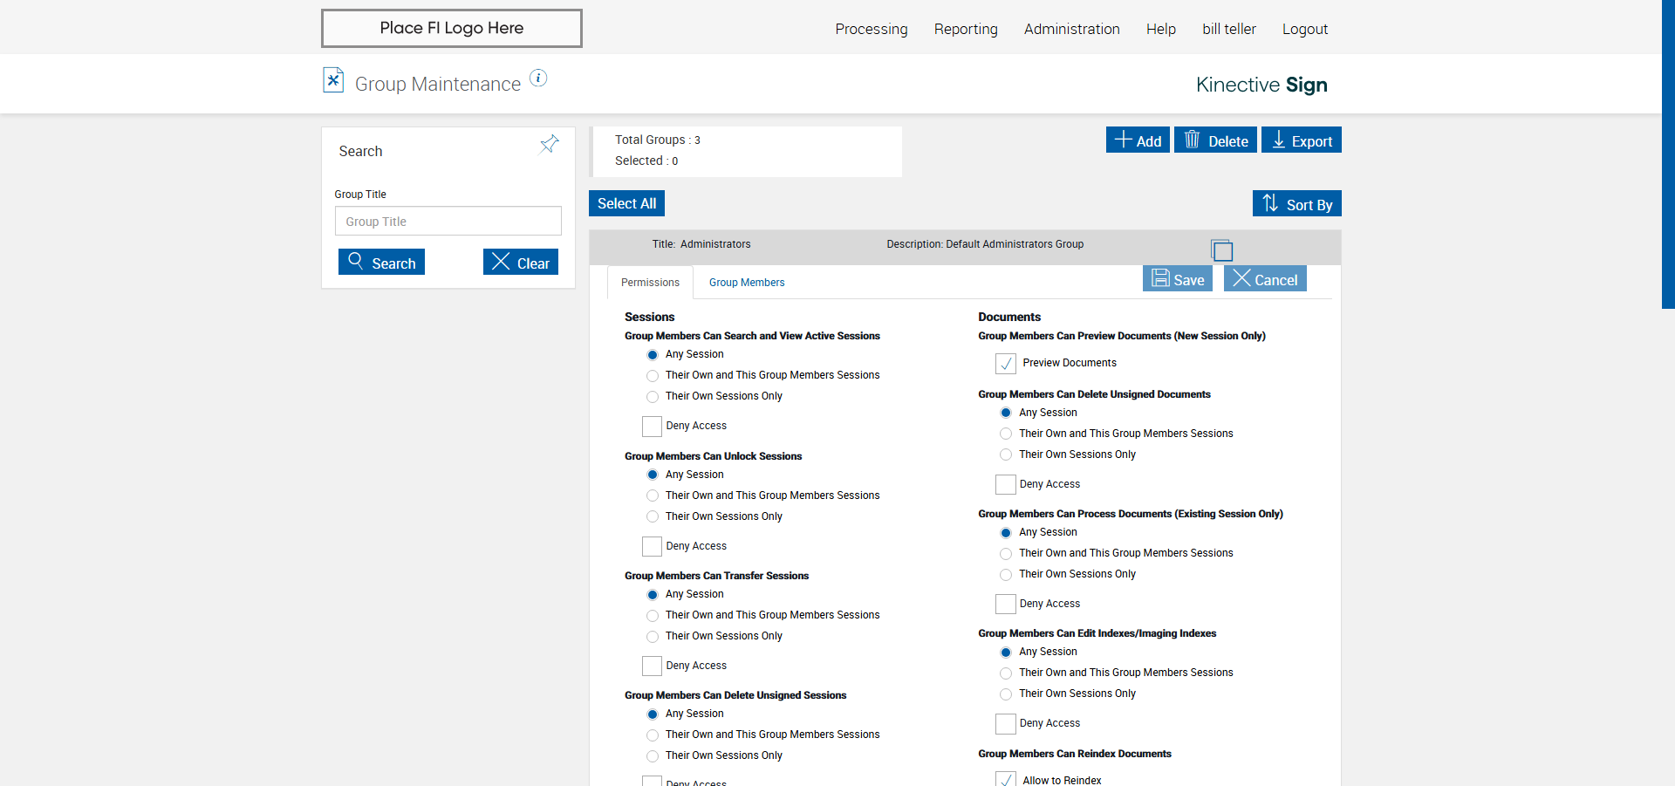Screen dimensions: 1675x786
Task: Save the group permissions
Action: pos(1177,279)
